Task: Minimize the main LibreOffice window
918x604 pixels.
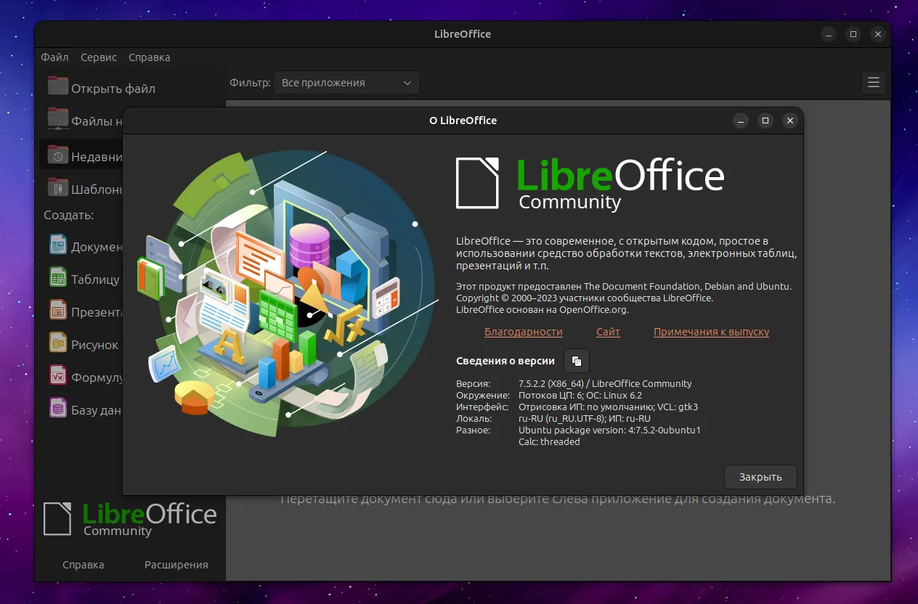Action: tap(829, 34)
